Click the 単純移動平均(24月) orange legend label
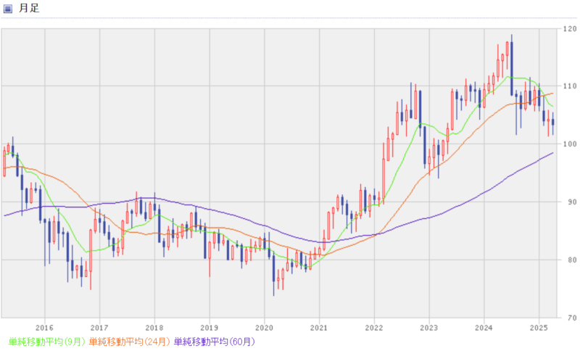The width and height of the screenshot is (580, 351). point(130,342)
